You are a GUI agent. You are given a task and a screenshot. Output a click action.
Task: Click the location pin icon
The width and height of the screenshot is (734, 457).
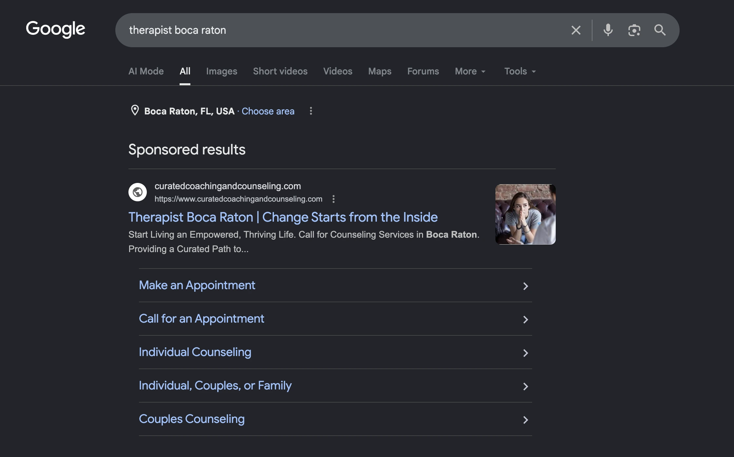pyautogui.click(x=135, y=110)
